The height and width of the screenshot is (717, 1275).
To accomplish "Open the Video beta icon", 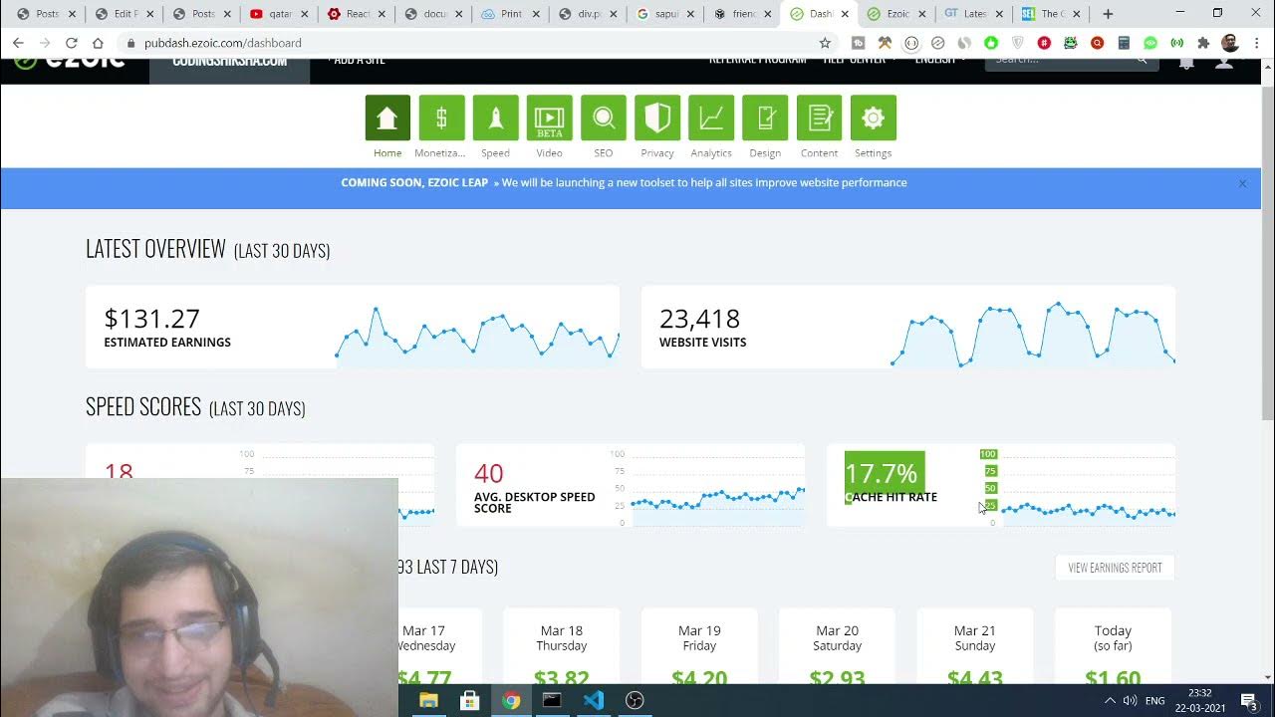I will (549, 119).
